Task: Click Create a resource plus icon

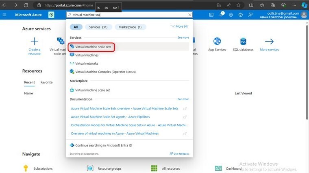Action: coord(34,41)
